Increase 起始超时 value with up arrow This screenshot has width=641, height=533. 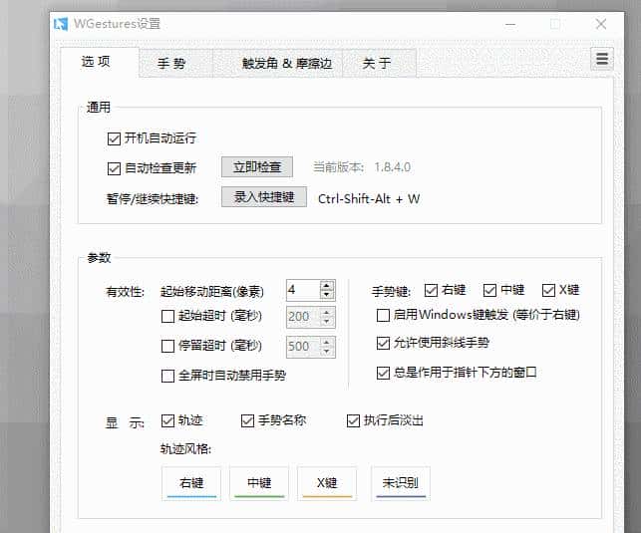tap(327, 313)
